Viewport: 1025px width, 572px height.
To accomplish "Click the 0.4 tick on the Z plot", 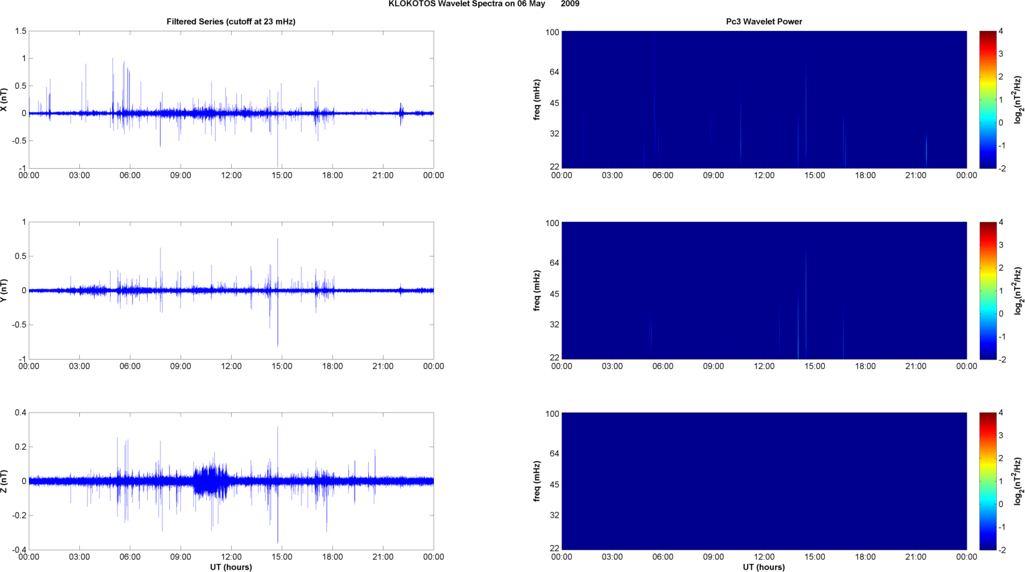I will pos(20,413).
